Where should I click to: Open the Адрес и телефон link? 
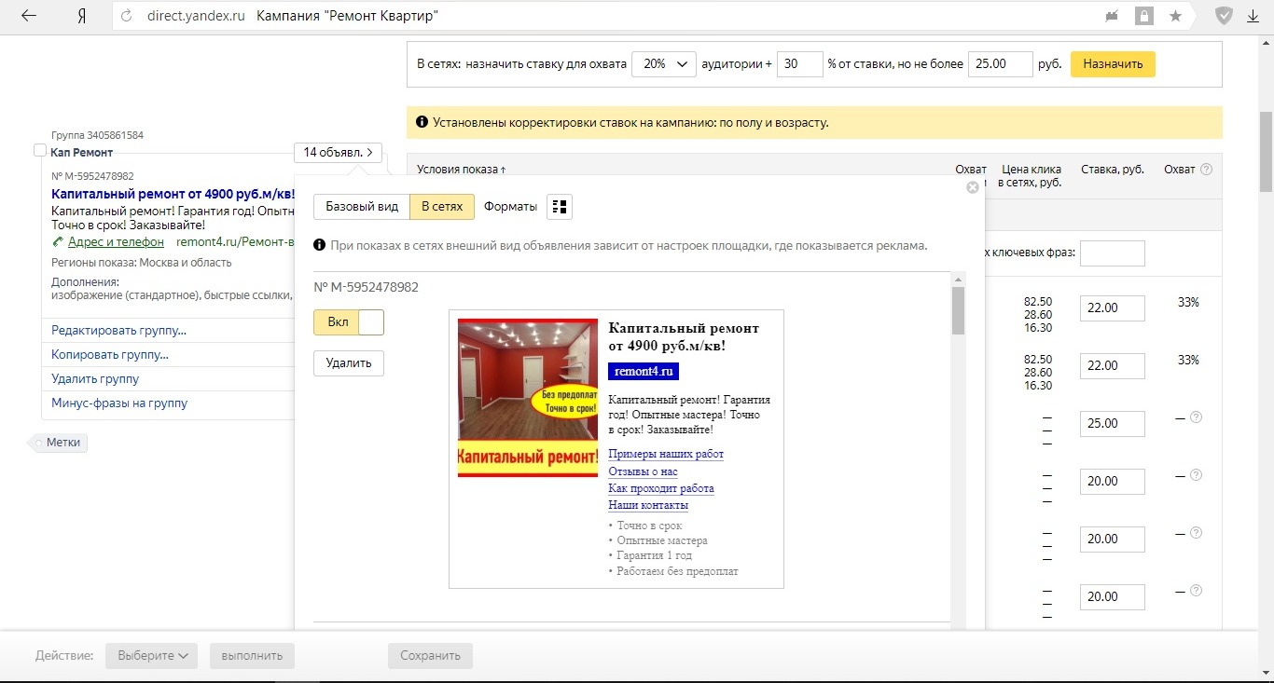(x=116, y=242)
